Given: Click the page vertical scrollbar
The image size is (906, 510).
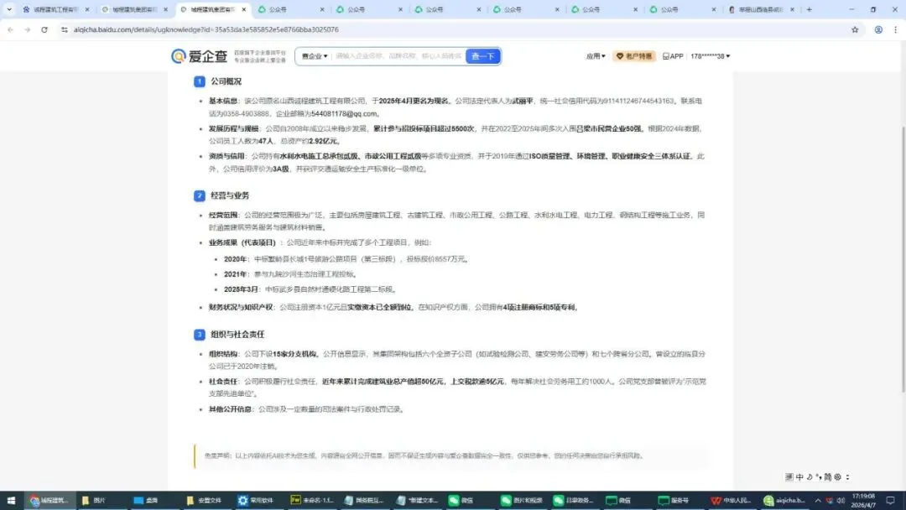Looking at the screenshot, I should tap(903, 260).
